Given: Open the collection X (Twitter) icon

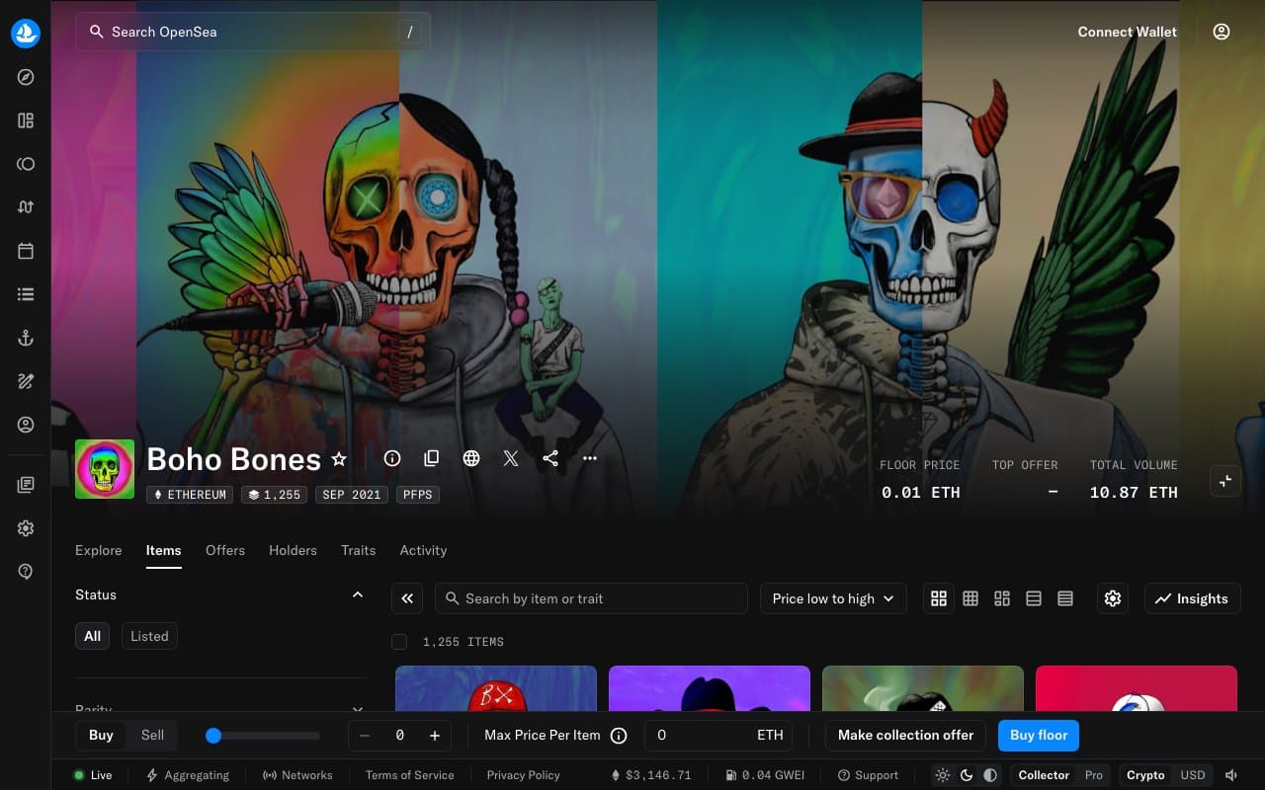Looking at the screenshot, I should click(x=511, y=458).
